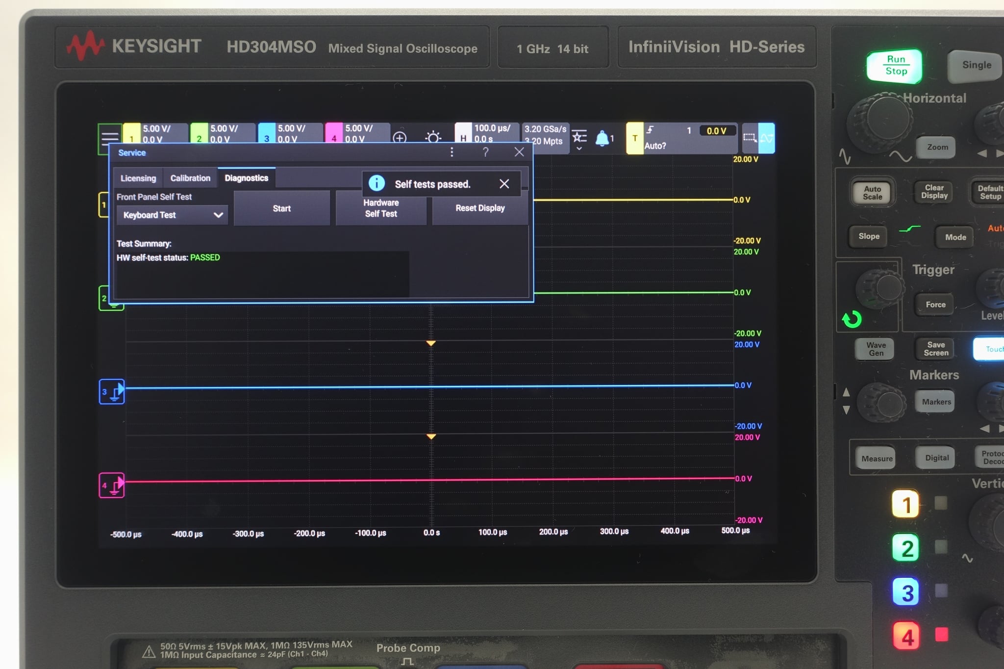Open the channel 1 vertical settings badge
Image resolution: width=1004 pixels, height=669 pixels.
(155, 133)
